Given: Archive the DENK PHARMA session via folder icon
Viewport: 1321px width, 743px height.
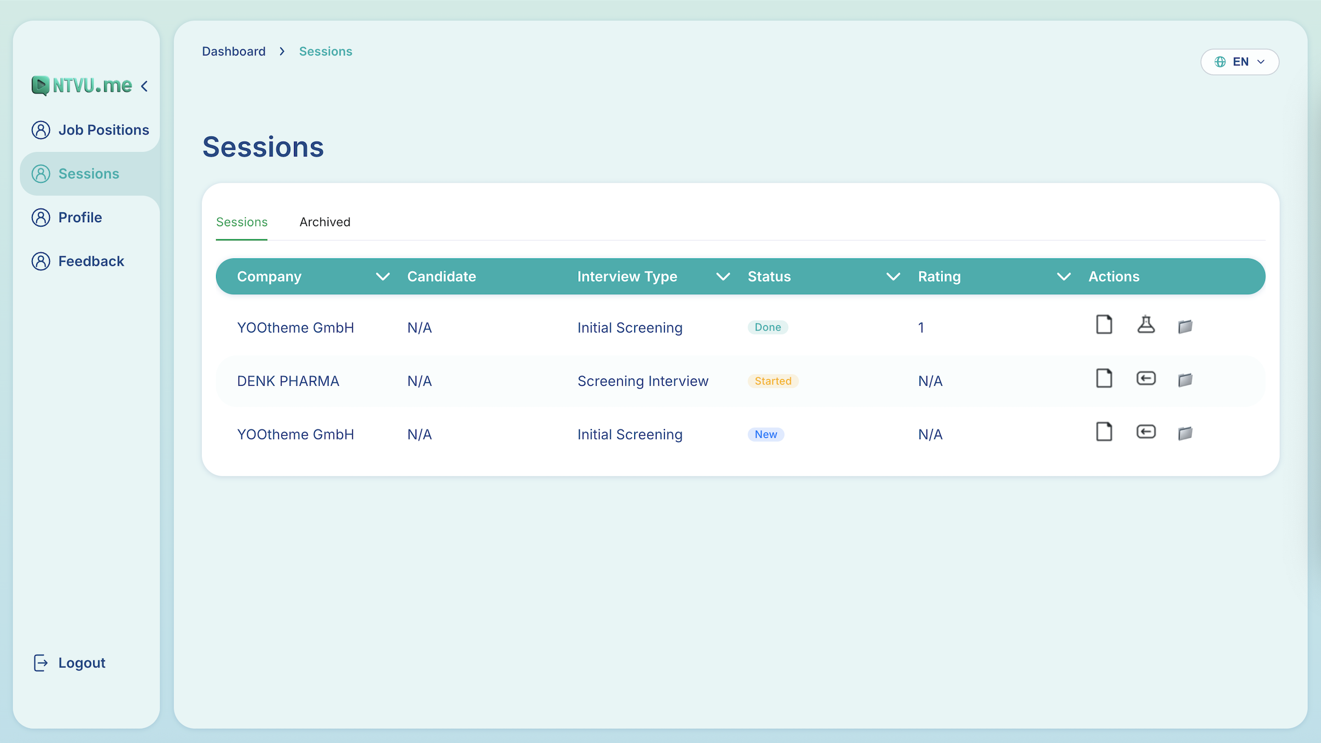Looking at the screenshot, I should (x=1185, y=379).
